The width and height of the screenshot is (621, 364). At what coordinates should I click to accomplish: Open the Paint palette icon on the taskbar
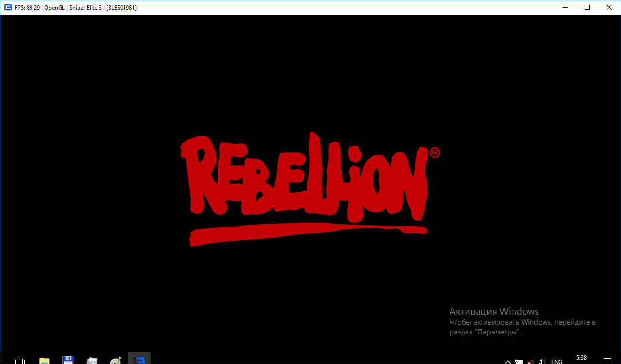click(116, 361)
